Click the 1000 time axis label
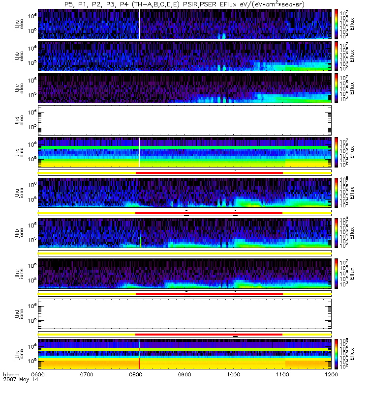This screenshot has width=369, height=393. 233,374
